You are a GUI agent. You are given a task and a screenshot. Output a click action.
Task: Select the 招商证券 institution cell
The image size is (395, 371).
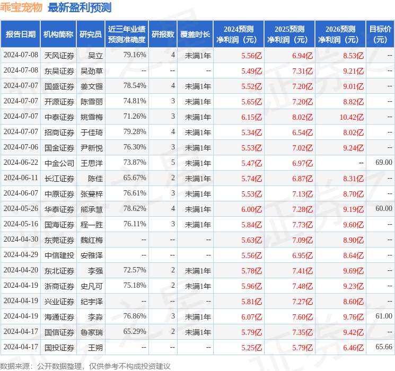tap(59, 132)
